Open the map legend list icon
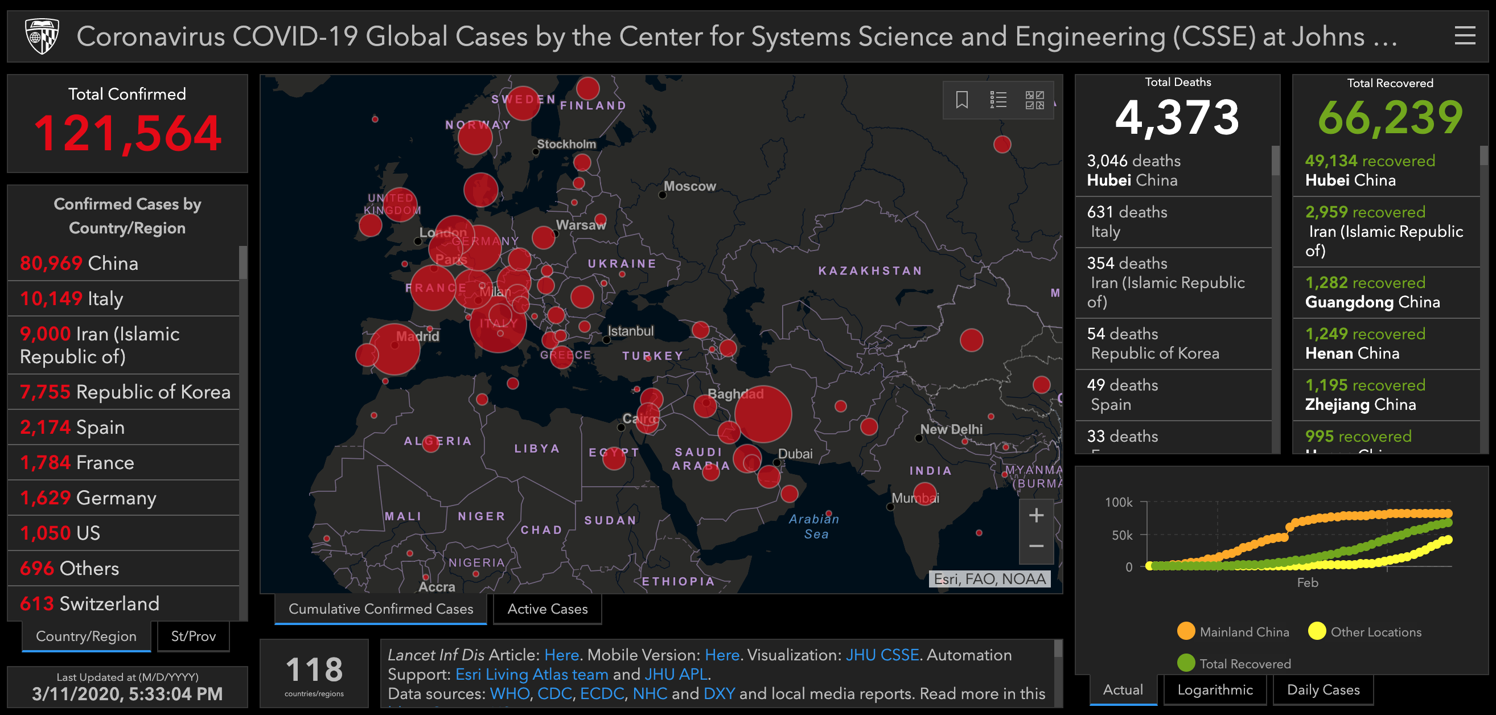The height and width of the screenshot is (715, 1496). 998,100
